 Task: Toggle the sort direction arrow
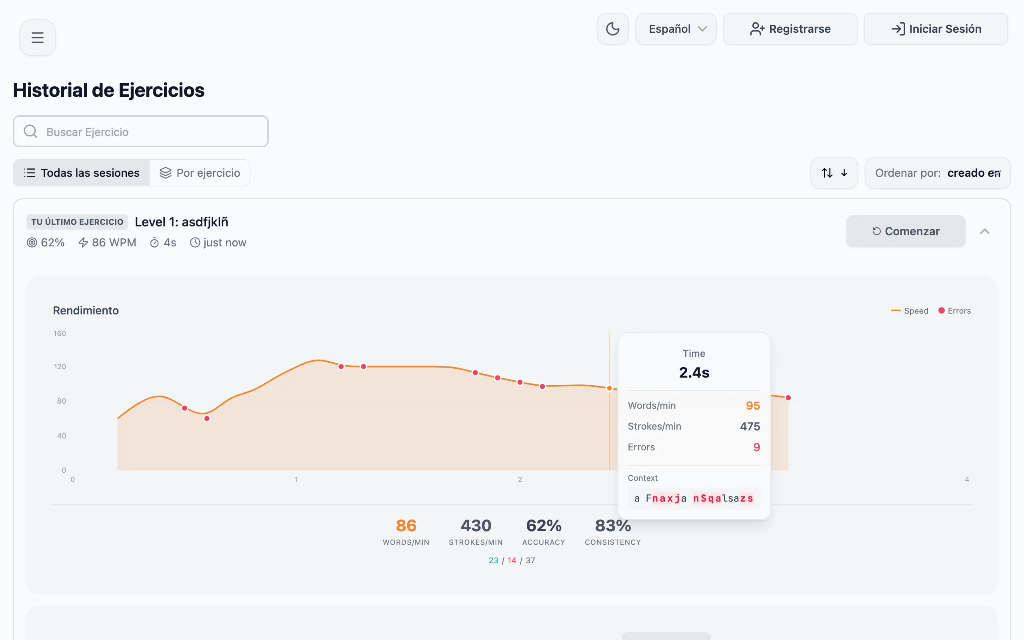tap(834, 173)
